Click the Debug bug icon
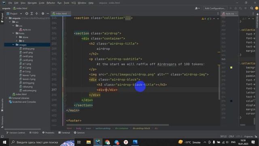Screen dimensions: 259x146 [x=236, y=8]
